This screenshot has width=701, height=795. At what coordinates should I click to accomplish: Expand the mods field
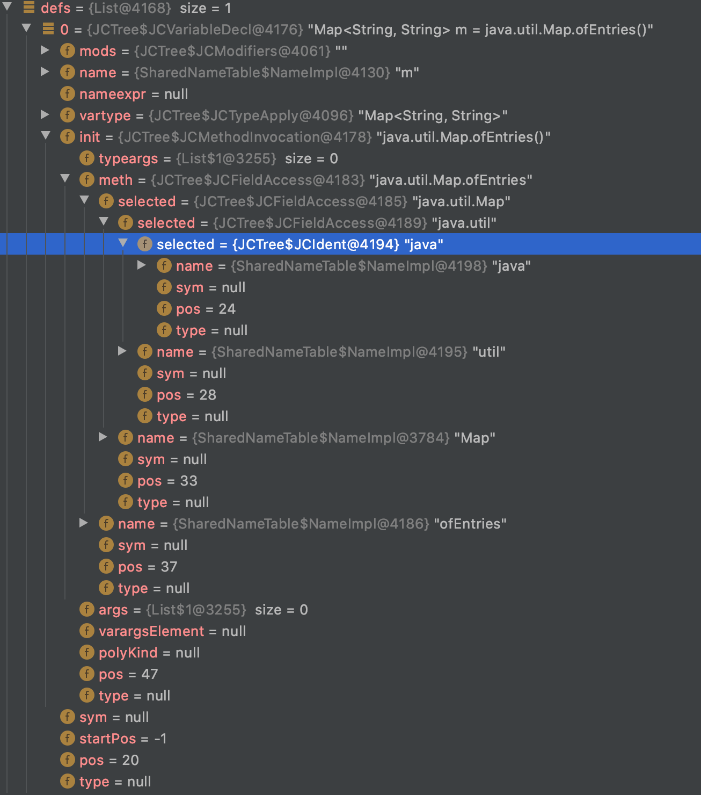pyautogui.click(x=46, y=50)
